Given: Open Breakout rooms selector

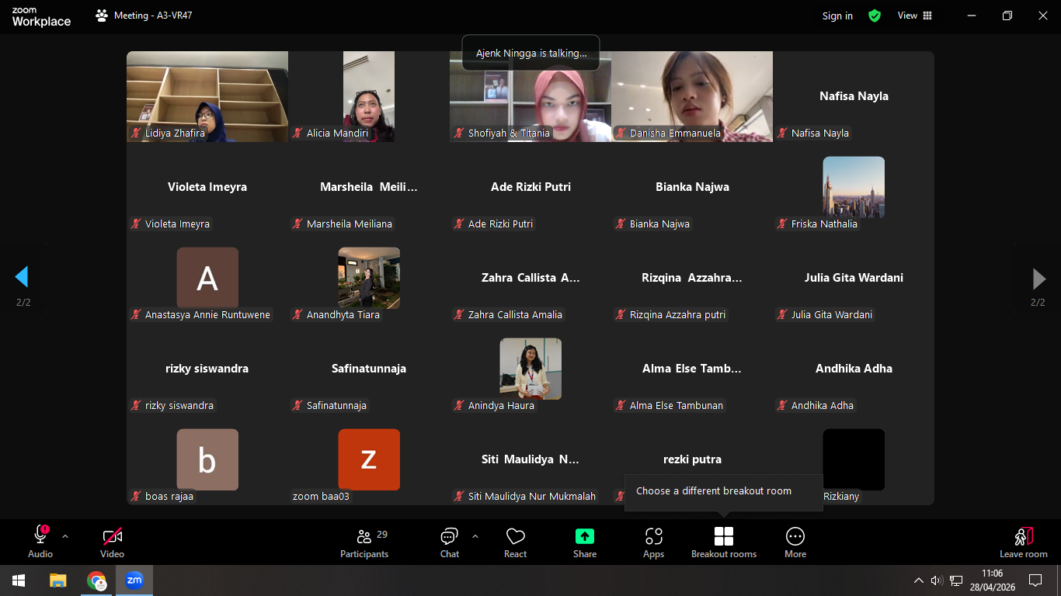Looking at the screenshot, I should tap(724, 542).
